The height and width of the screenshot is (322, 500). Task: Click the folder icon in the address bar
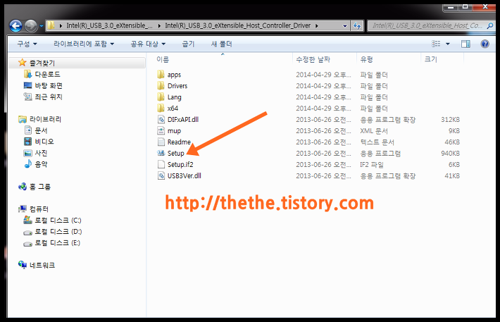coord(51,25)
